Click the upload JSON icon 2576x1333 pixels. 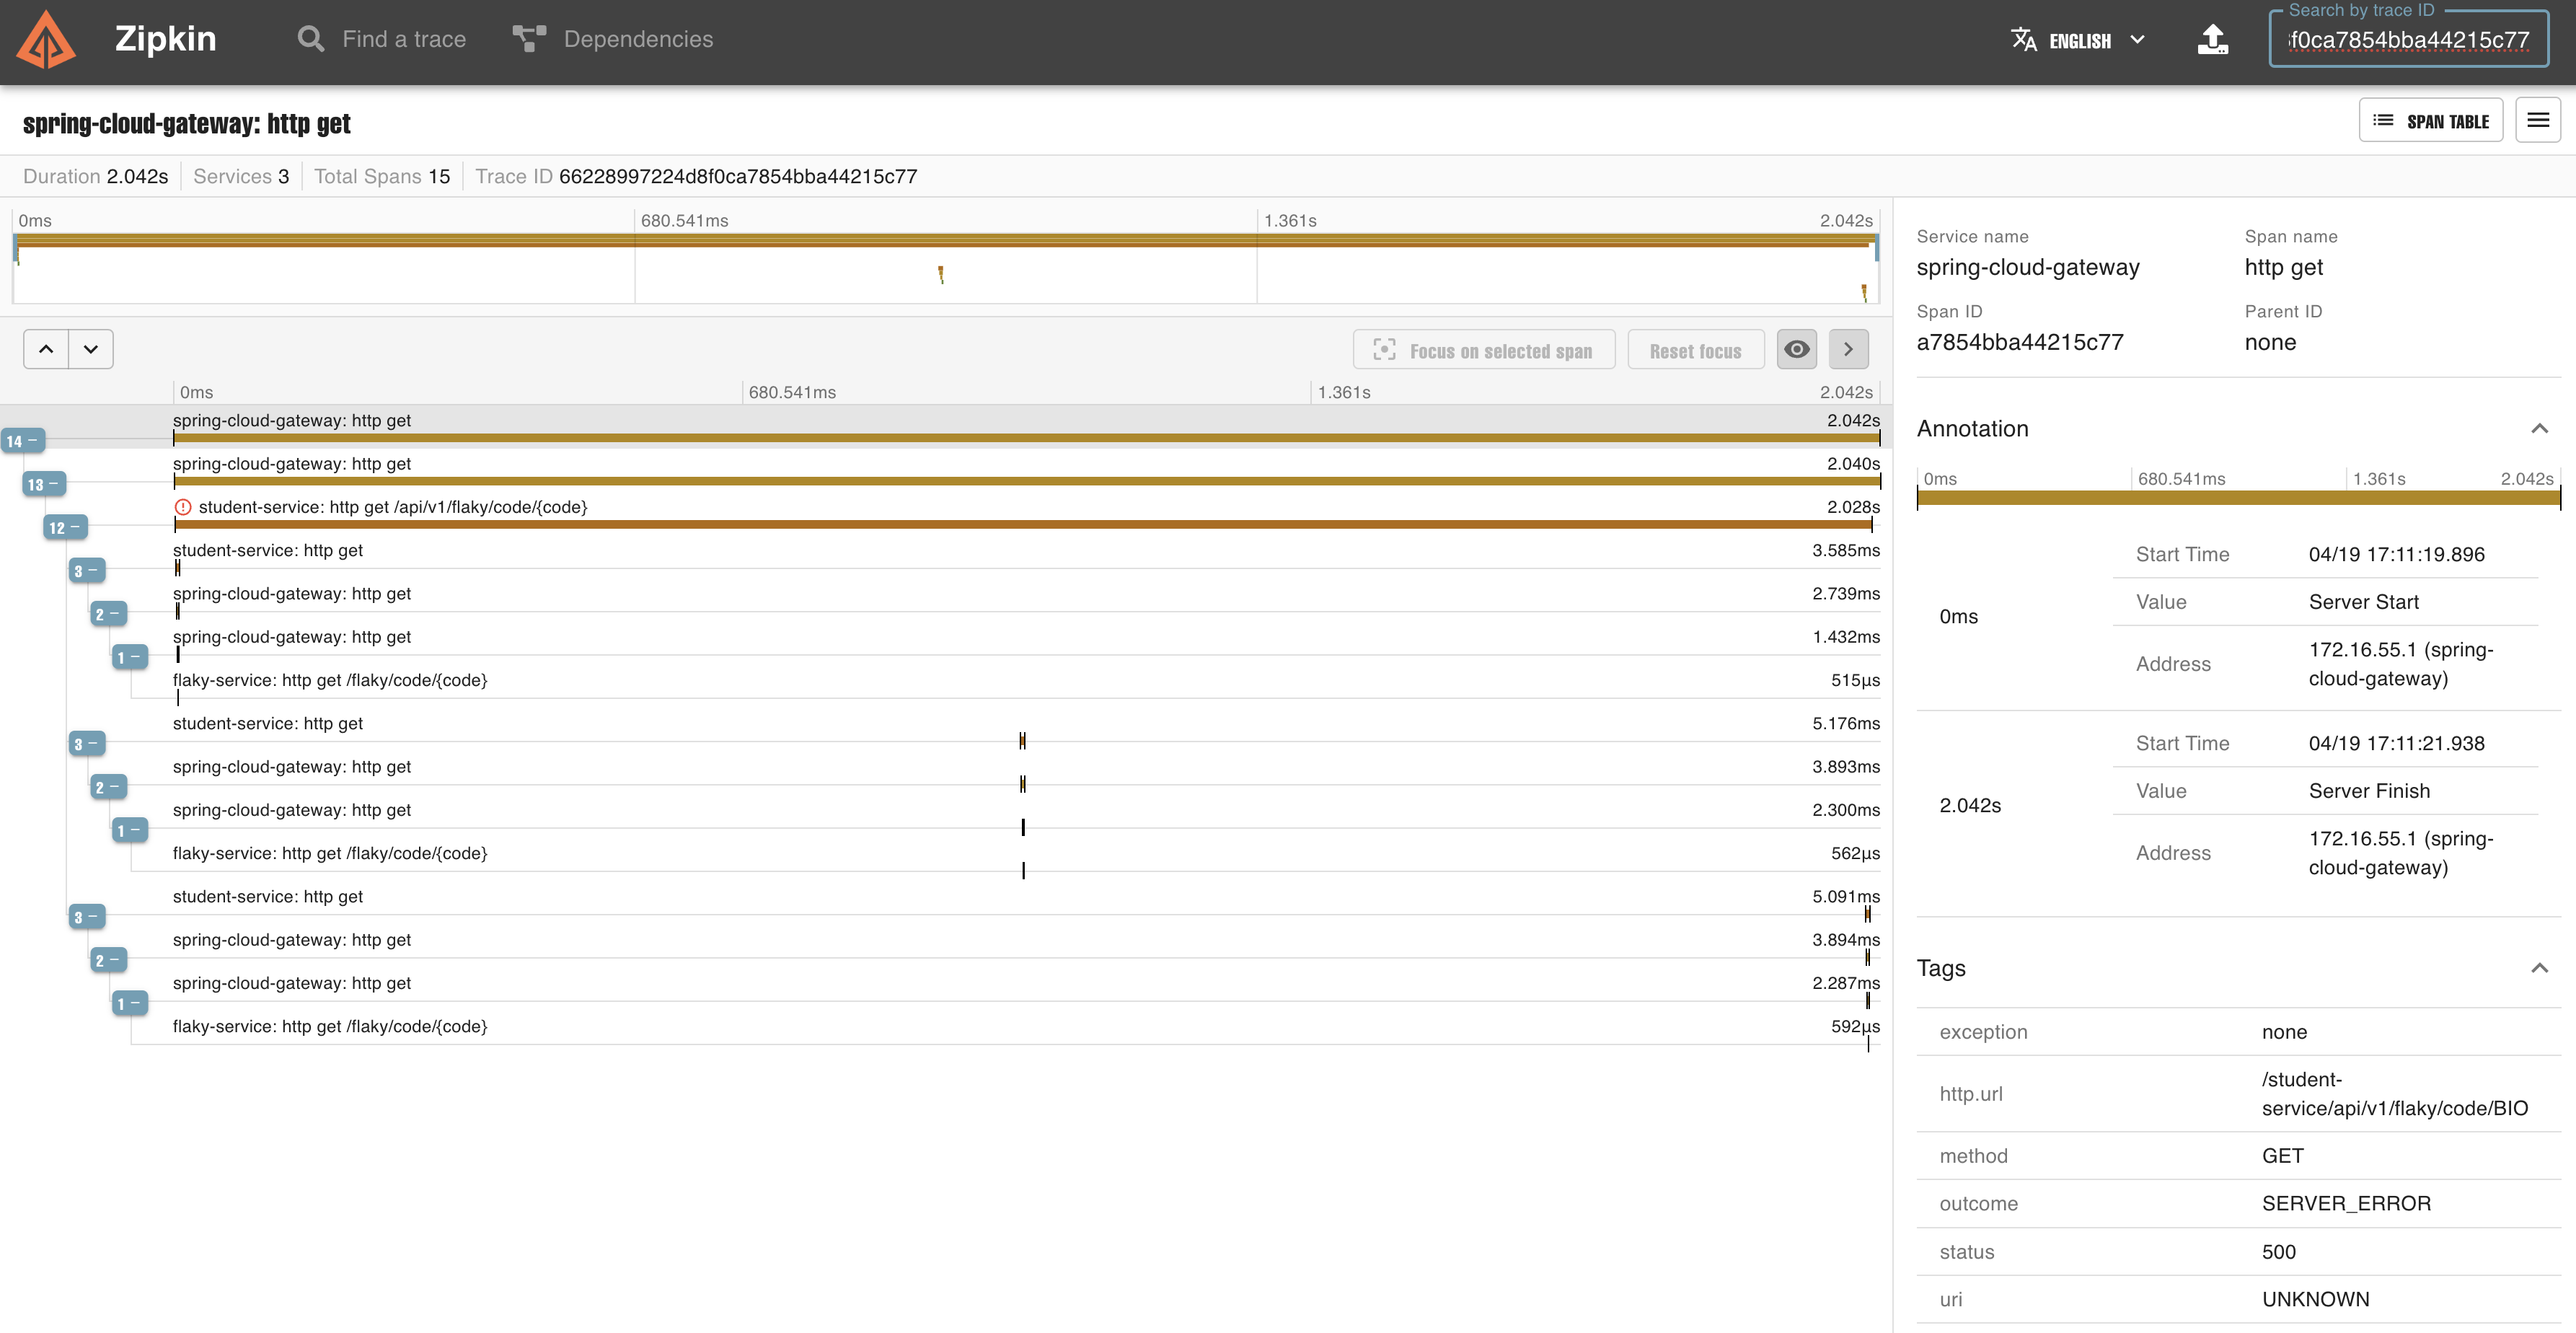(2212, 40)
